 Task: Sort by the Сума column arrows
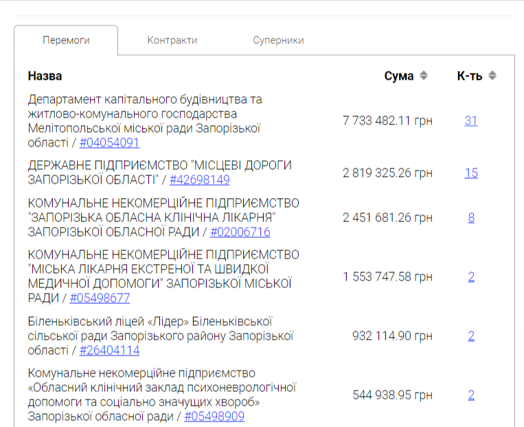[x=424, y=76]
